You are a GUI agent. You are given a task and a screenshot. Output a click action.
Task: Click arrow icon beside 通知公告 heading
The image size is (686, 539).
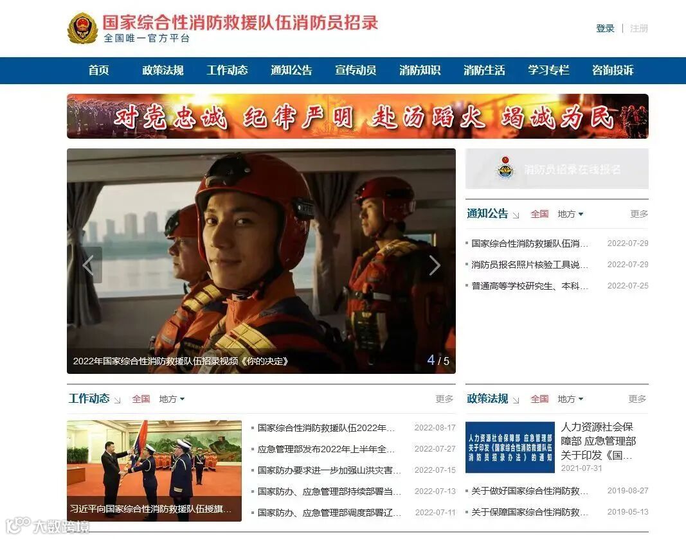pos(516,215)
